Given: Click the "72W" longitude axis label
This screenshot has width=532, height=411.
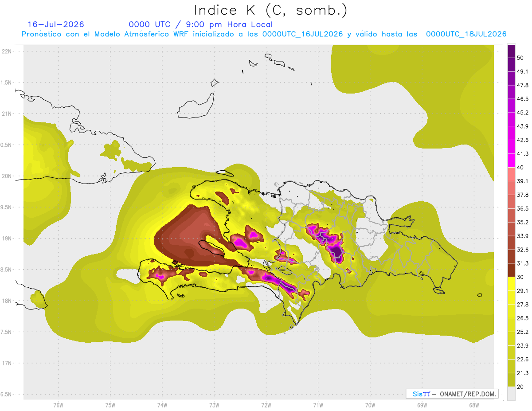Looking at the screenshot, I should point(266,405).
